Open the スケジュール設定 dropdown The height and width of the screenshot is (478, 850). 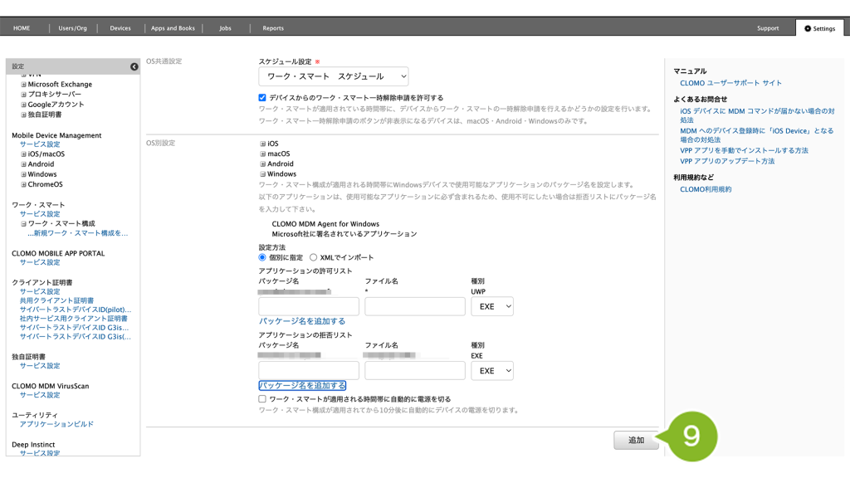334,76
